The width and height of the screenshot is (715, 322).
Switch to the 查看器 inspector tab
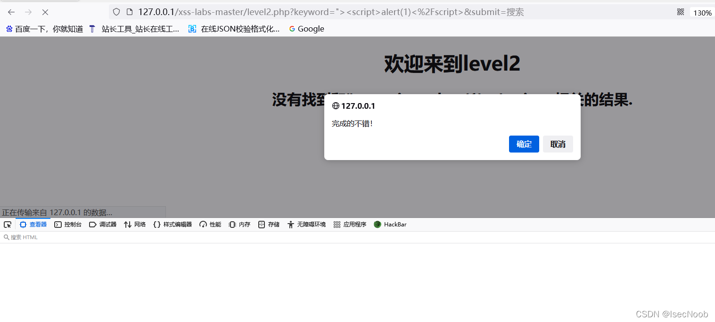(37, 225)
